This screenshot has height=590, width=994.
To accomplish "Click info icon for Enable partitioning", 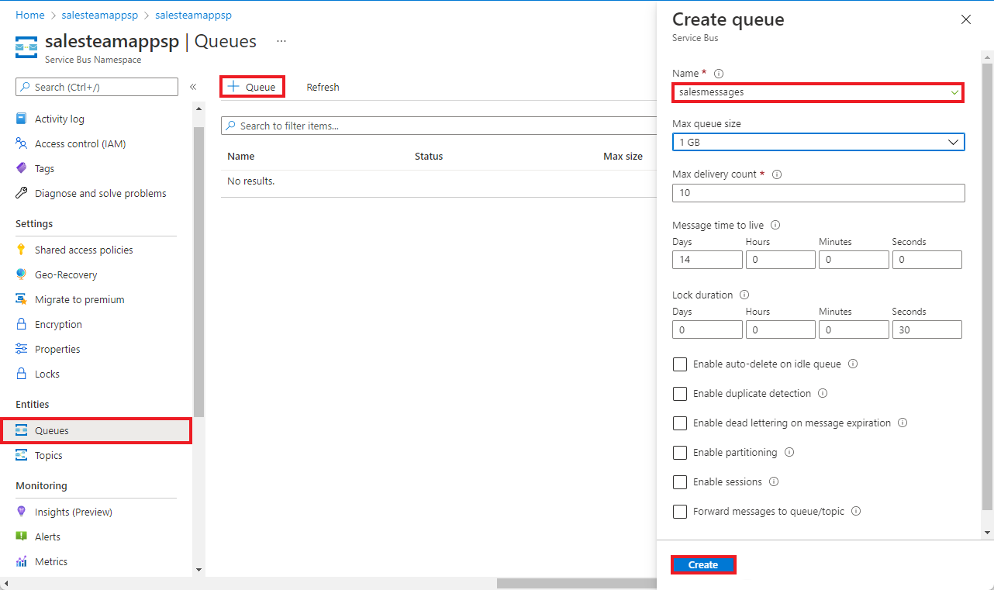I will [789, 452].
